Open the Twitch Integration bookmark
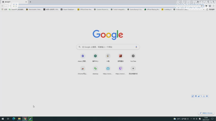This screenshot has width=216, height=121. coord(118,9)
